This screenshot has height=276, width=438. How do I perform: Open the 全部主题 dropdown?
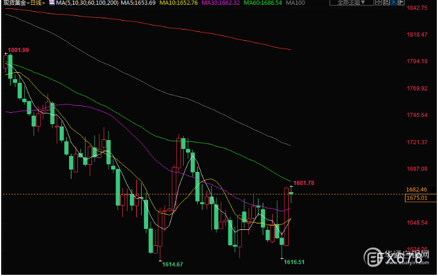tap(351, 2)
